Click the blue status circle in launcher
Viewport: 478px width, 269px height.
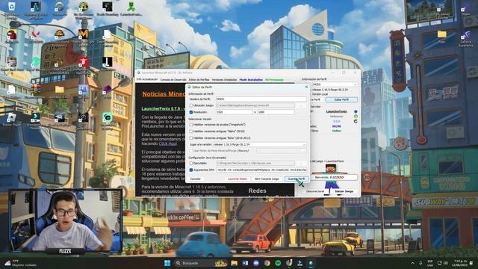tap(356, 111)
